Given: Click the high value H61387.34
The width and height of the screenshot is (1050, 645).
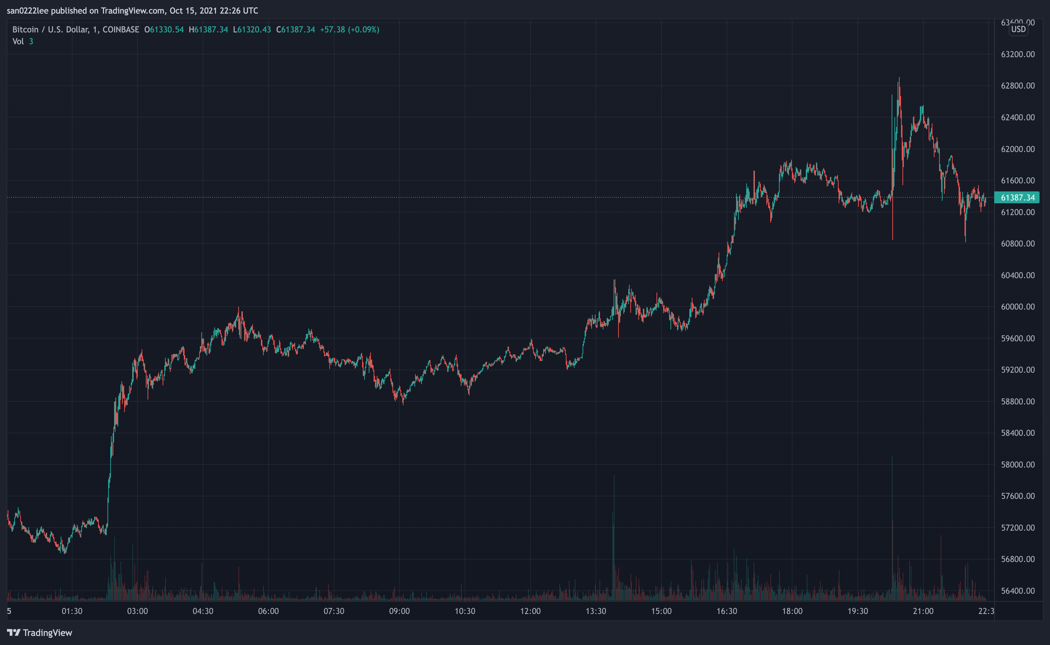Looking at the screenshot, I should (x=209, y=29).
